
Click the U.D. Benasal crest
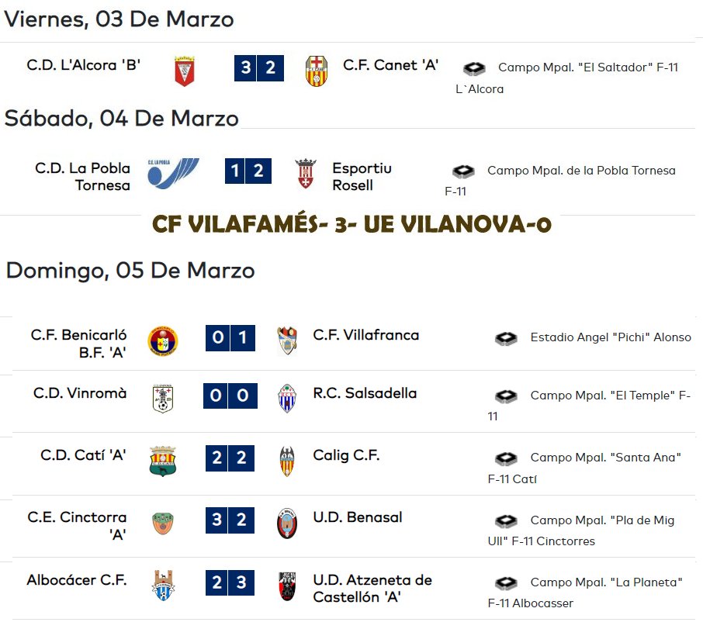(x=287, y=524)
